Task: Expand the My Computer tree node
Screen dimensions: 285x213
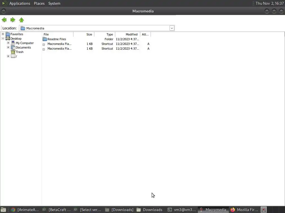Action: coord(8,43)
